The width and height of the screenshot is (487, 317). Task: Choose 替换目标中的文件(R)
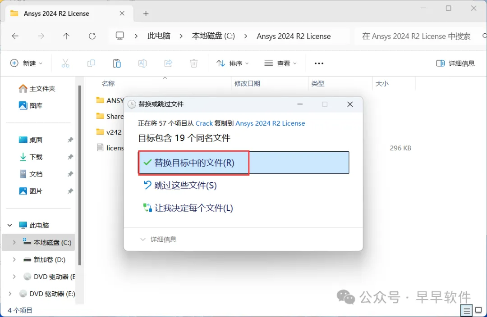[243, 163]
